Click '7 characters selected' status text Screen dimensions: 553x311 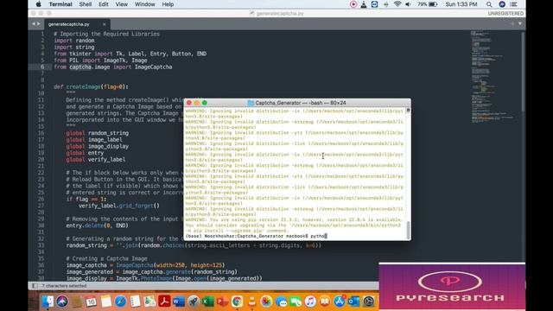pos(64,286)
